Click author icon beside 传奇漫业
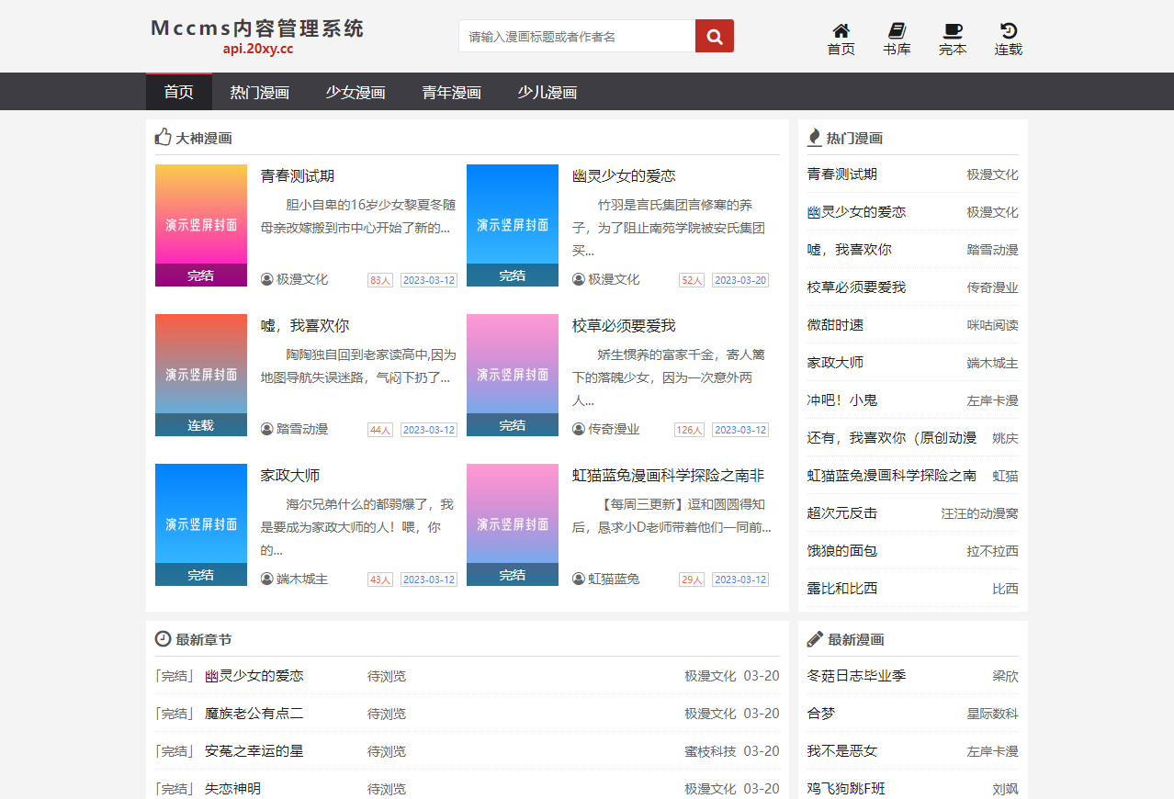Viewport: 1174px width, 799px height. point(579,429)
